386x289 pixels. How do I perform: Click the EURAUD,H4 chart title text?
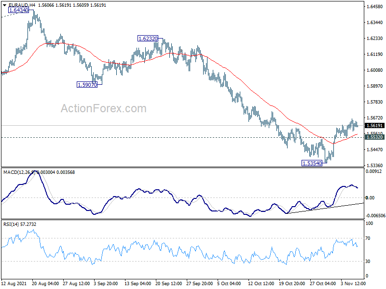[x=22, y=5]
